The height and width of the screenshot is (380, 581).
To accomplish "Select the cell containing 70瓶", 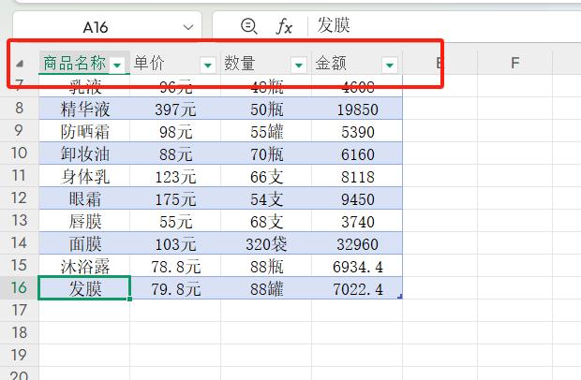I will (x=266, y=153).
